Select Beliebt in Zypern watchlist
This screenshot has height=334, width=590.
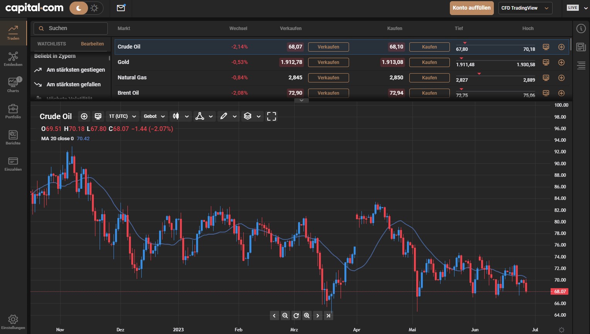tap(55, 56)
